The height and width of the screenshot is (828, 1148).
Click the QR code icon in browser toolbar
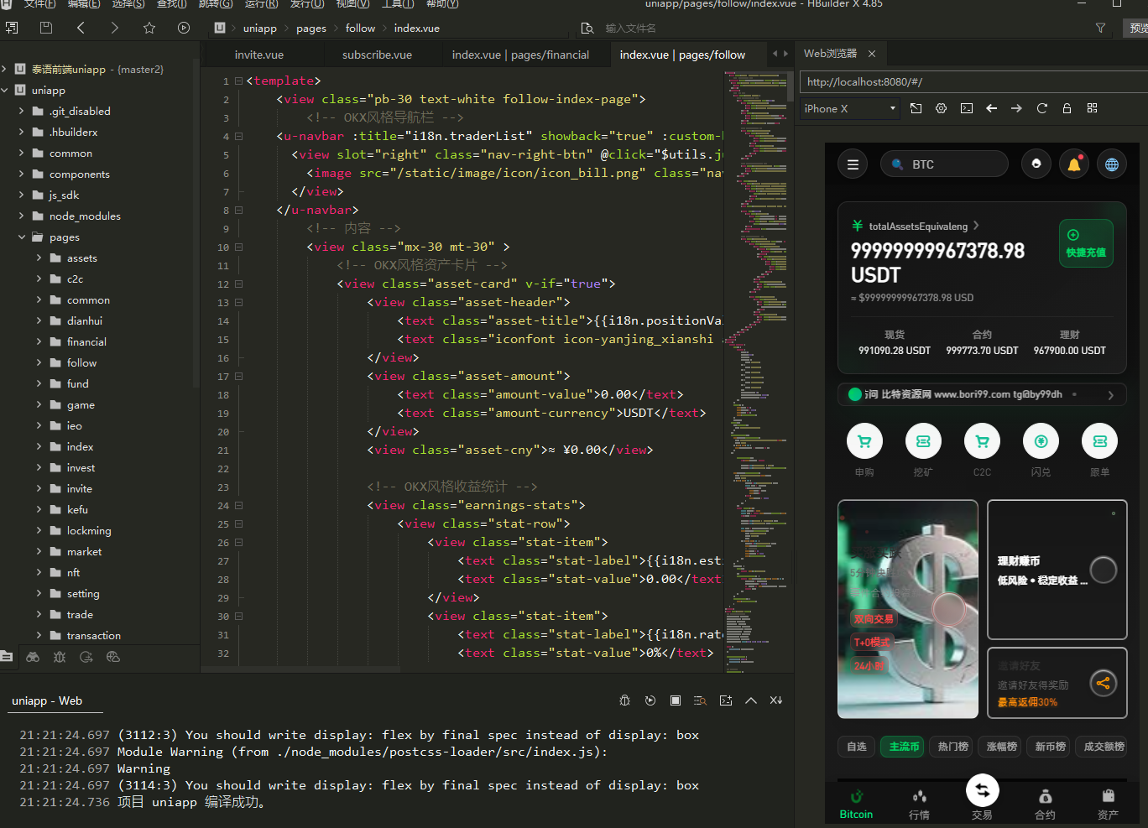pyautogui.click(x=1092, y=108)
